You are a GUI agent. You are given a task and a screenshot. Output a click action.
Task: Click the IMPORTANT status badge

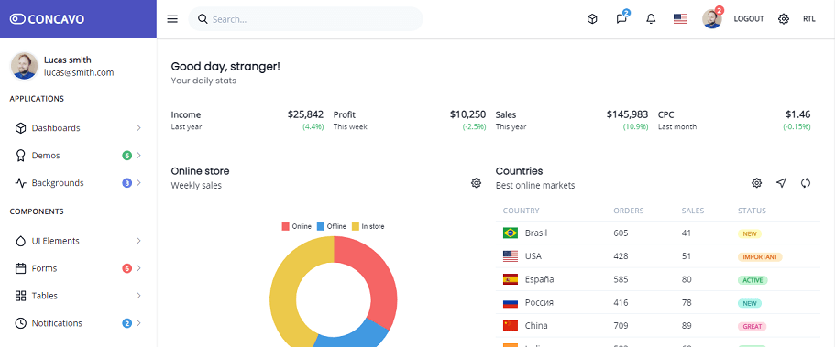coord(760,257)
